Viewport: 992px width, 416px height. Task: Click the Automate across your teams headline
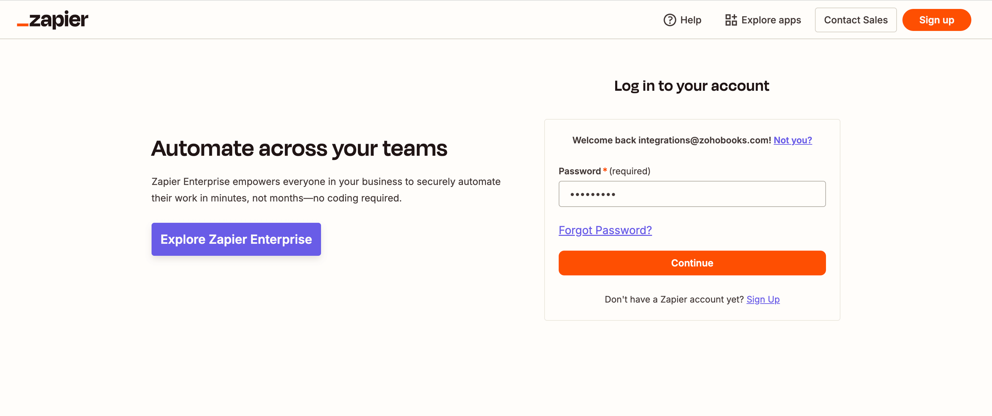tap(300, 149)
